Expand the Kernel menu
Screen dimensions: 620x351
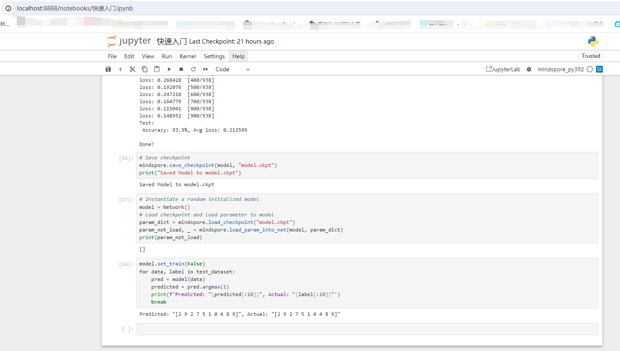click(x=188, y=56)
